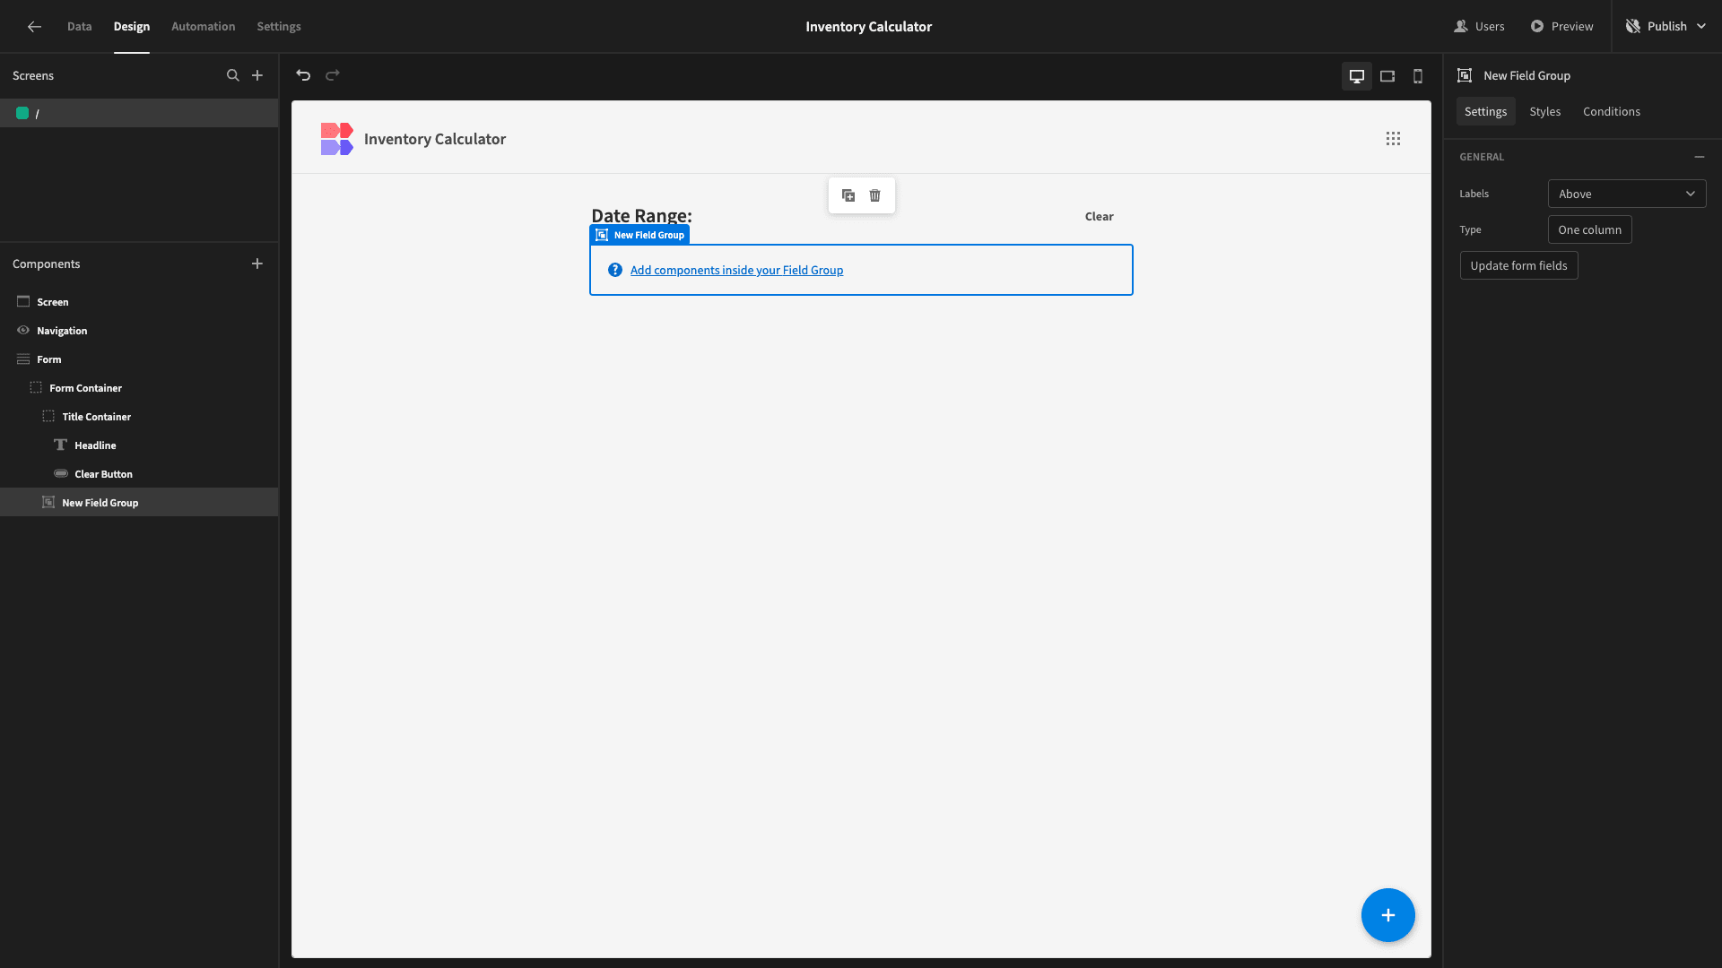Click the Clear button in date range
The image size is (1722, 968).
[x=1099, y=216]
